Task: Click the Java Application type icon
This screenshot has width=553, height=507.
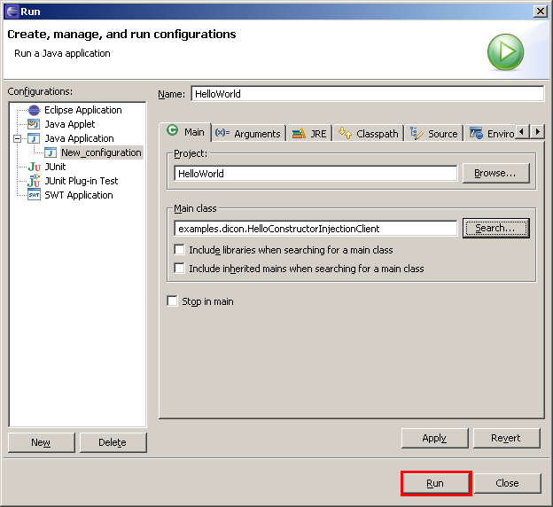Action: click(x=35, y=138)
